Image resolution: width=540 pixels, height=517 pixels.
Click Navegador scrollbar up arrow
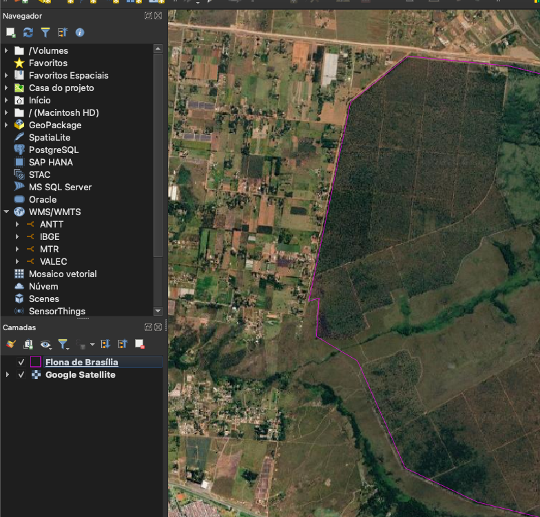[x=158, y=48]
